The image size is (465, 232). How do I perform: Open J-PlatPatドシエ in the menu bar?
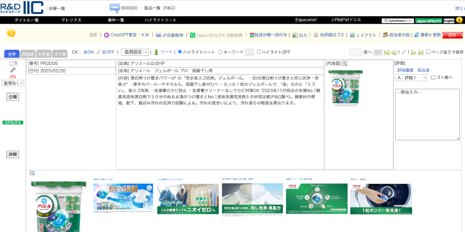(x=346, y=20)
